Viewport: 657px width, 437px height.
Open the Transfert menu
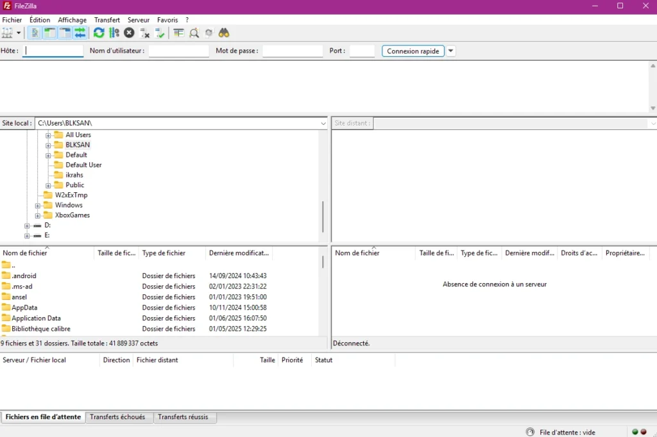pos(107,20)
